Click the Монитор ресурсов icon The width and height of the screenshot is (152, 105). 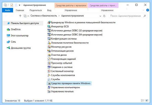(x=49, y=47)
